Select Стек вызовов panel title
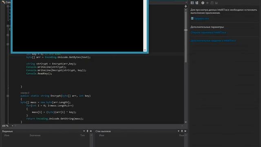261x147 pixels. click(x=103, y=131)
